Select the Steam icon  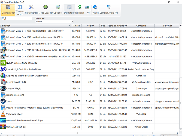[3, 101]
